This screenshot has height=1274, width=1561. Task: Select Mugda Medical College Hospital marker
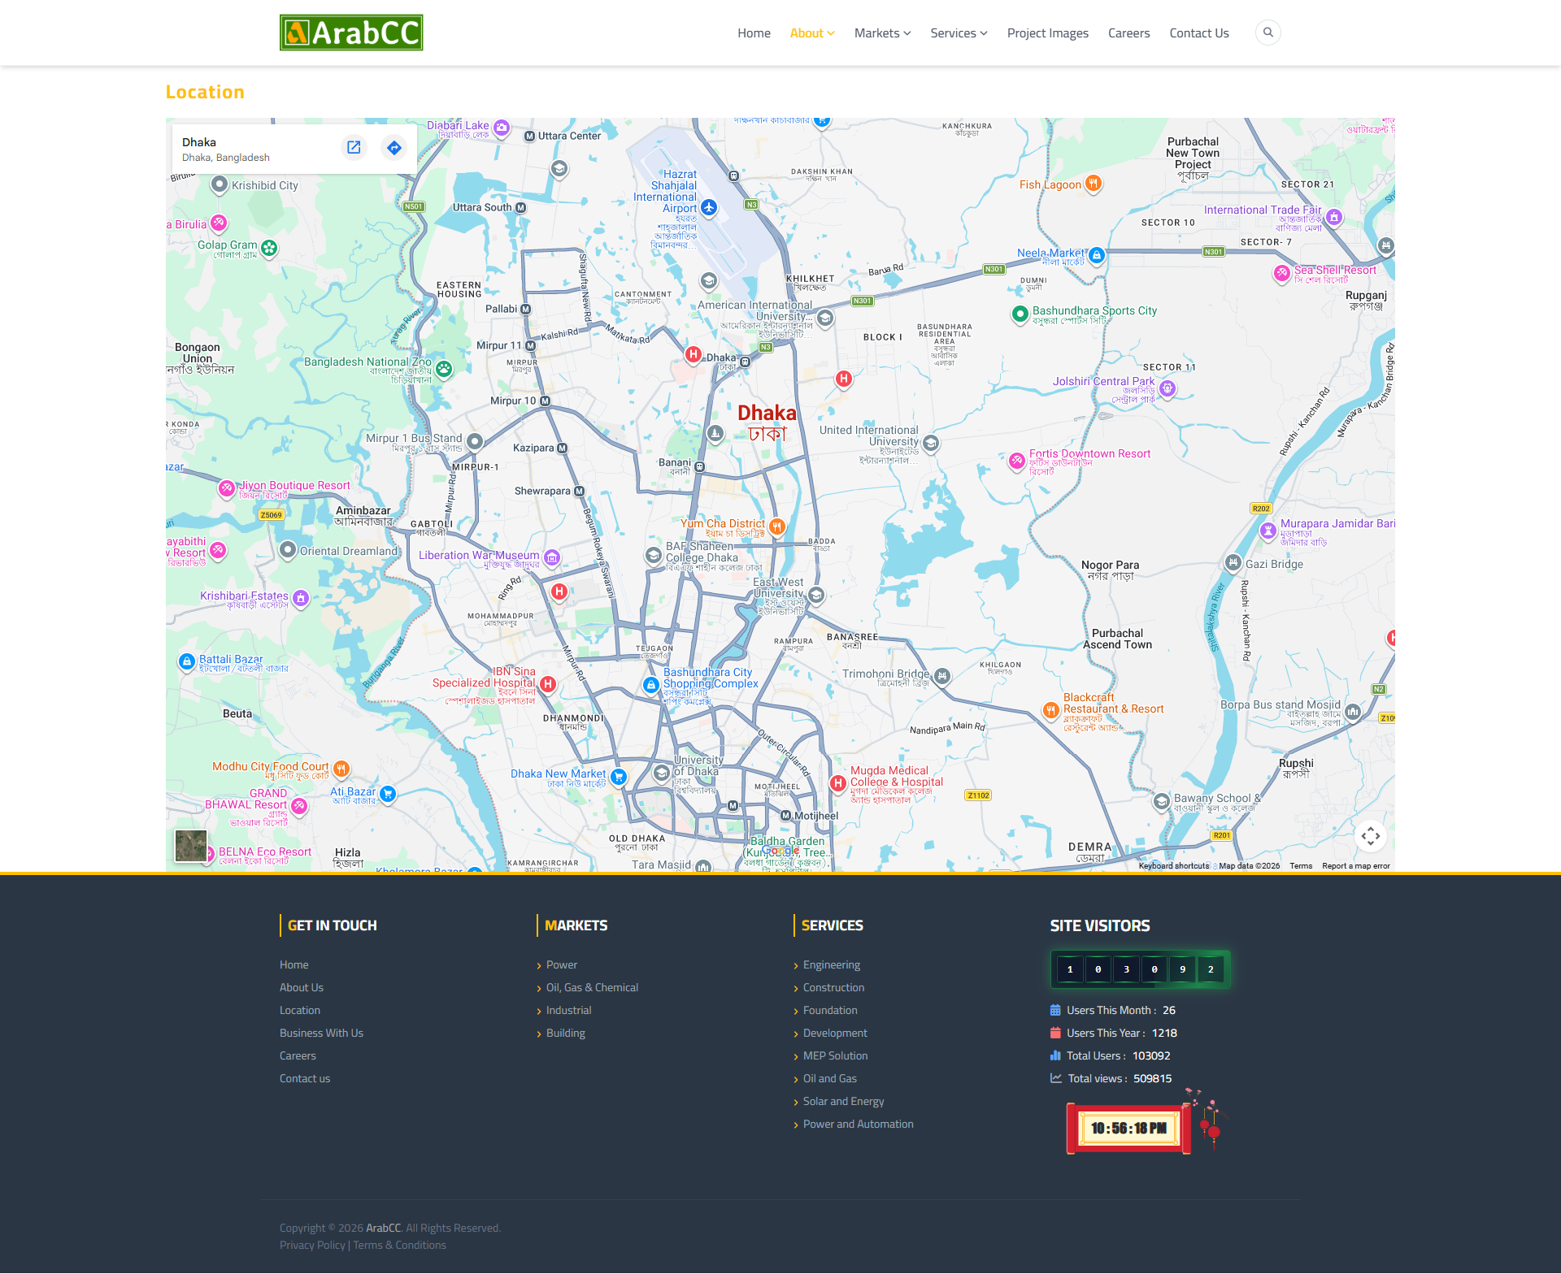(x=838, y=782)
